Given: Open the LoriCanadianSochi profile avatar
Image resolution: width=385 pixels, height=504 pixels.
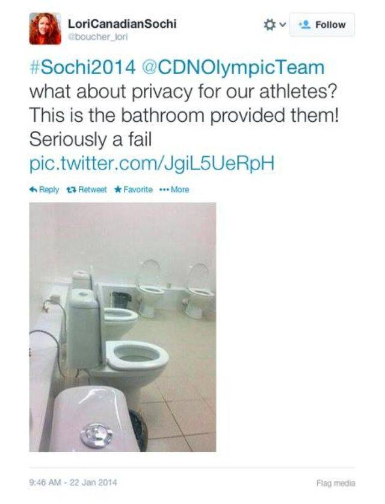Looking at the screenshot, I should 45,28.
